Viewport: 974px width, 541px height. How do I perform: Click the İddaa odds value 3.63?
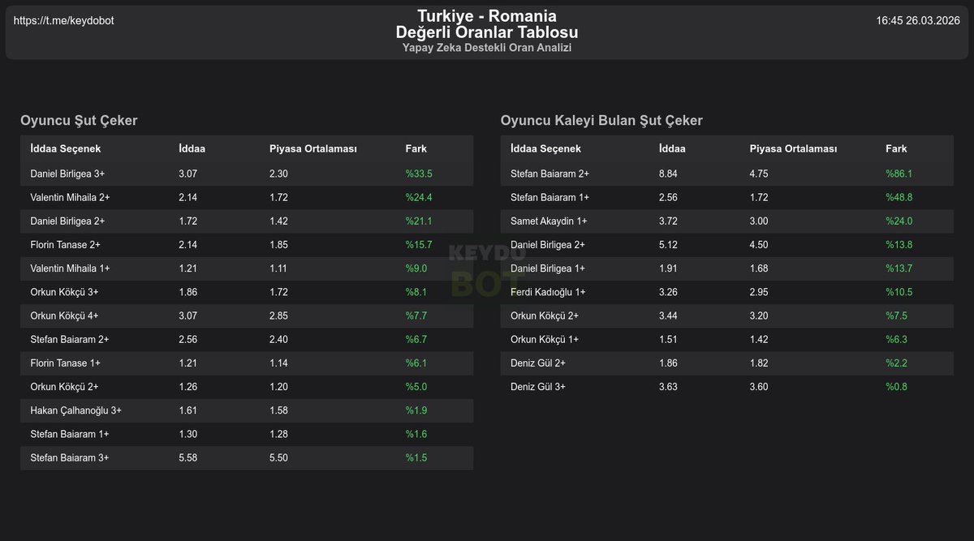(669, 387)
